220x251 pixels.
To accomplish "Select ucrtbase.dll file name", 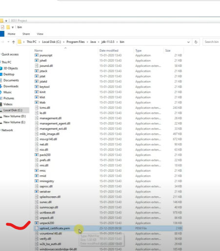I will (47, 212).
